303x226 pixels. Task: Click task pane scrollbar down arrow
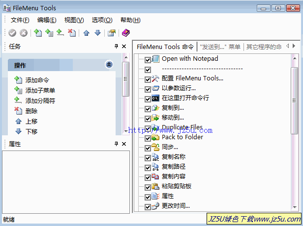(126, 131)
